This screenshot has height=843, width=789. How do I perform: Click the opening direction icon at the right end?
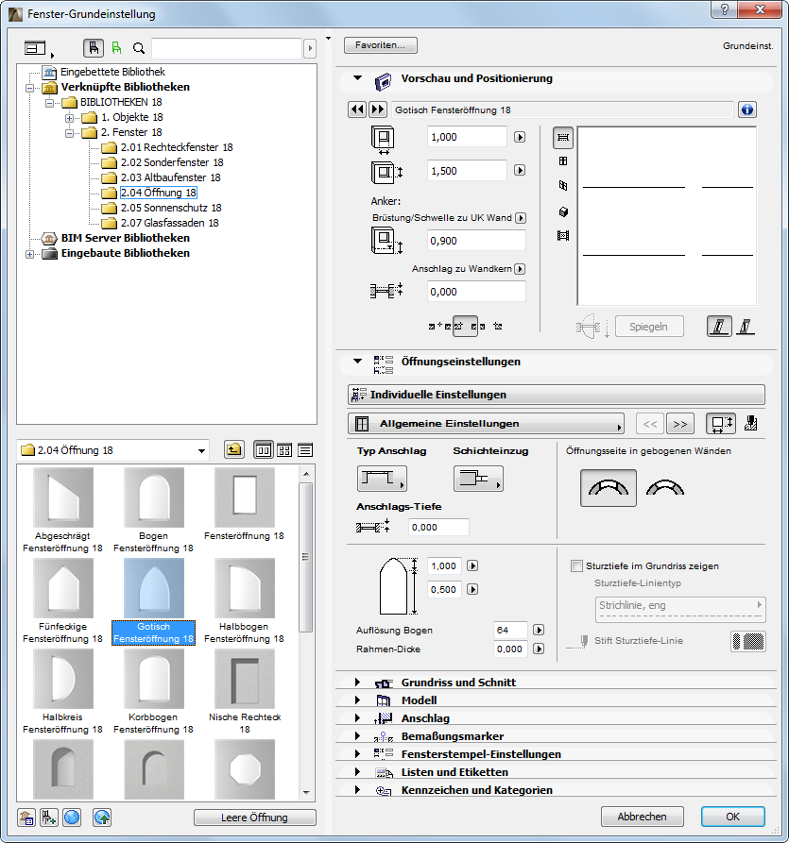point(751,424)
